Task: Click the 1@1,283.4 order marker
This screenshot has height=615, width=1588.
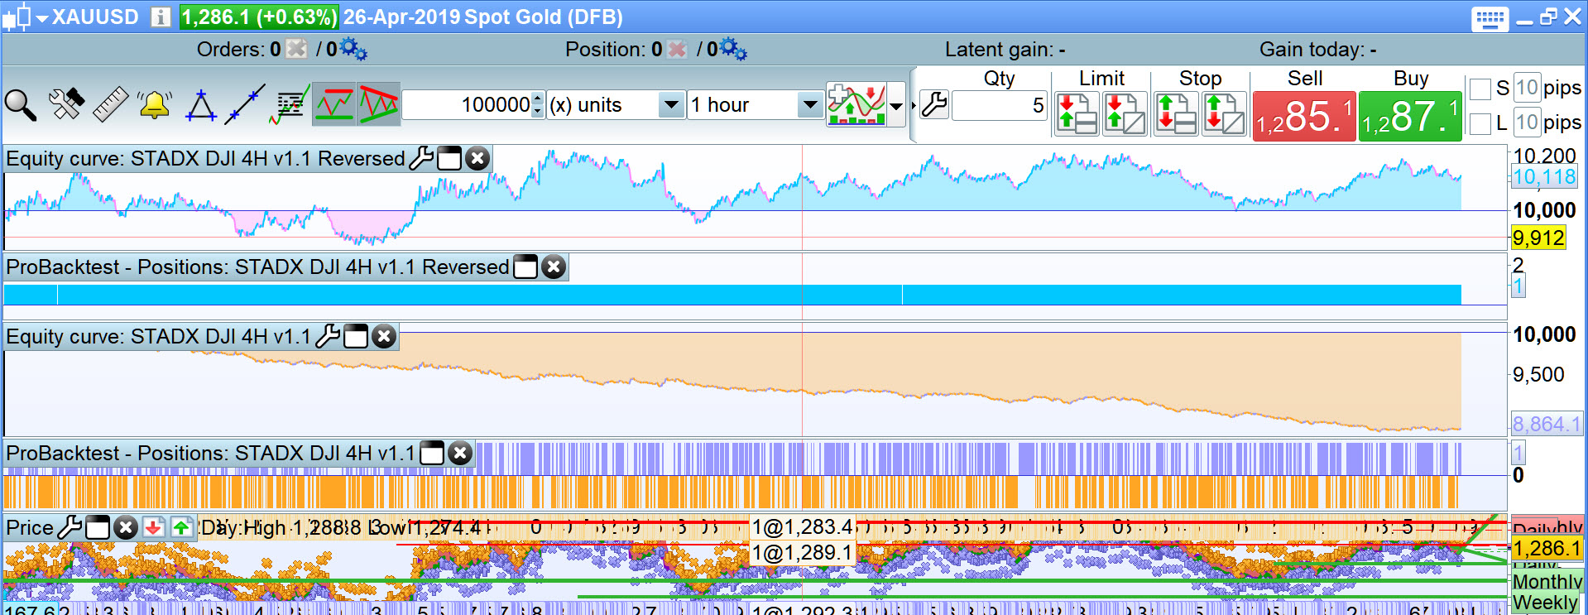Action: pos(802,527)
